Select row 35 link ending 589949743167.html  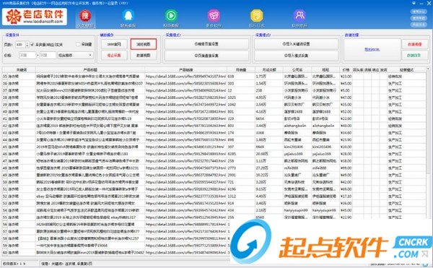pyautogui.click(x=186, y=77)
